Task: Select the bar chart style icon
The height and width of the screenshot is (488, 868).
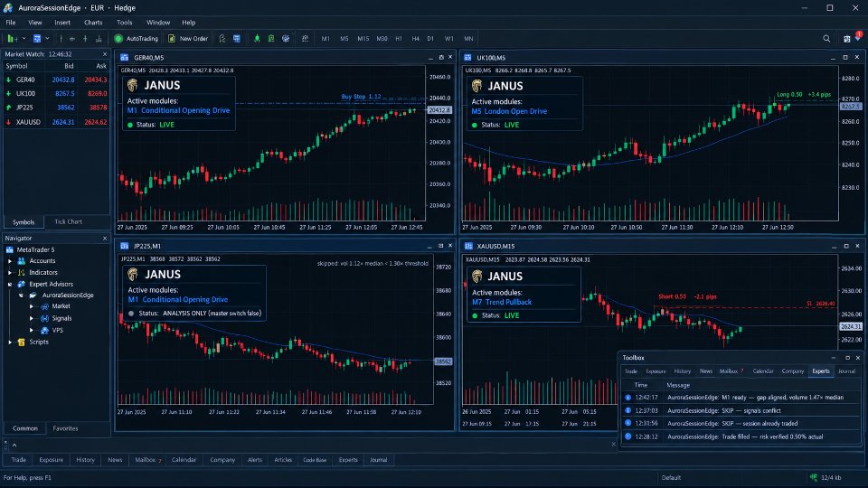Action: (x=61, y=39)
